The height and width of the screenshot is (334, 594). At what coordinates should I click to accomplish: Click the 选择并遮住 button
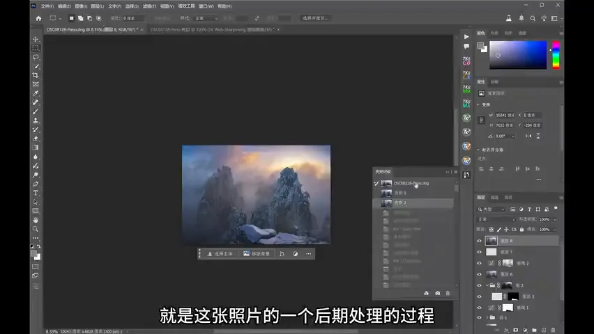point(316,18)
